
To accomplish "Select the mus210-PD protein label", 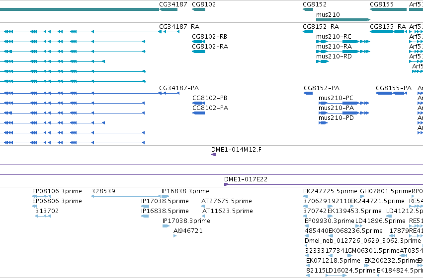I will (336, 118).
